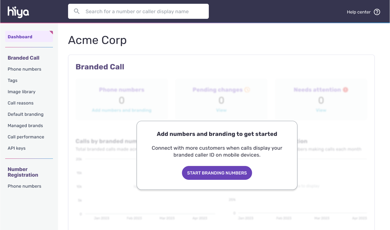Open the Tags page
This screenshot has height=230, width=390.
click(x=12, y=80)
